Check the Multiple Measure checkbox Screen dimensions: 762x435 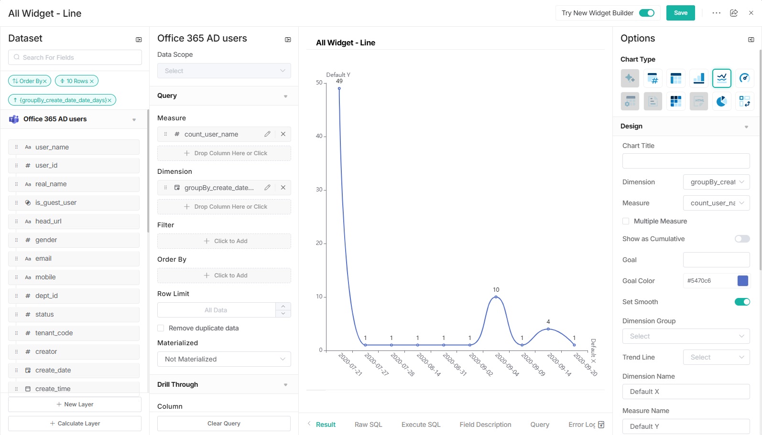point(626,221)
